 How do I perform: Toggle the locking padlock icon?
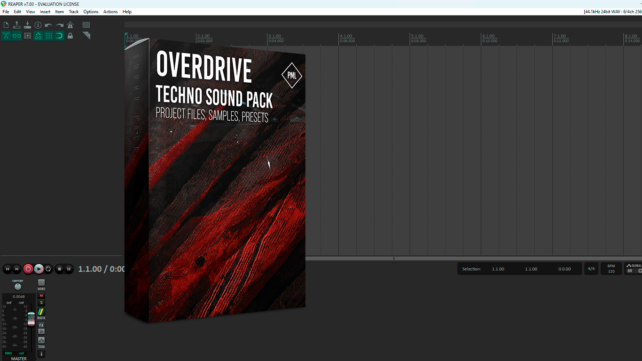[x=70, y=36]
